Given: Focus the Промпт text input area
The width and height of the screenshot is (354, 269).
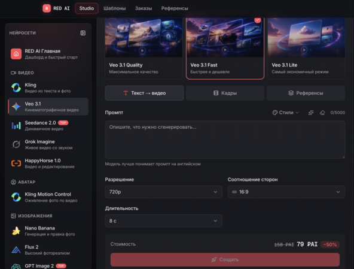Looking at the screenshot, I should (x=225, y=140).
